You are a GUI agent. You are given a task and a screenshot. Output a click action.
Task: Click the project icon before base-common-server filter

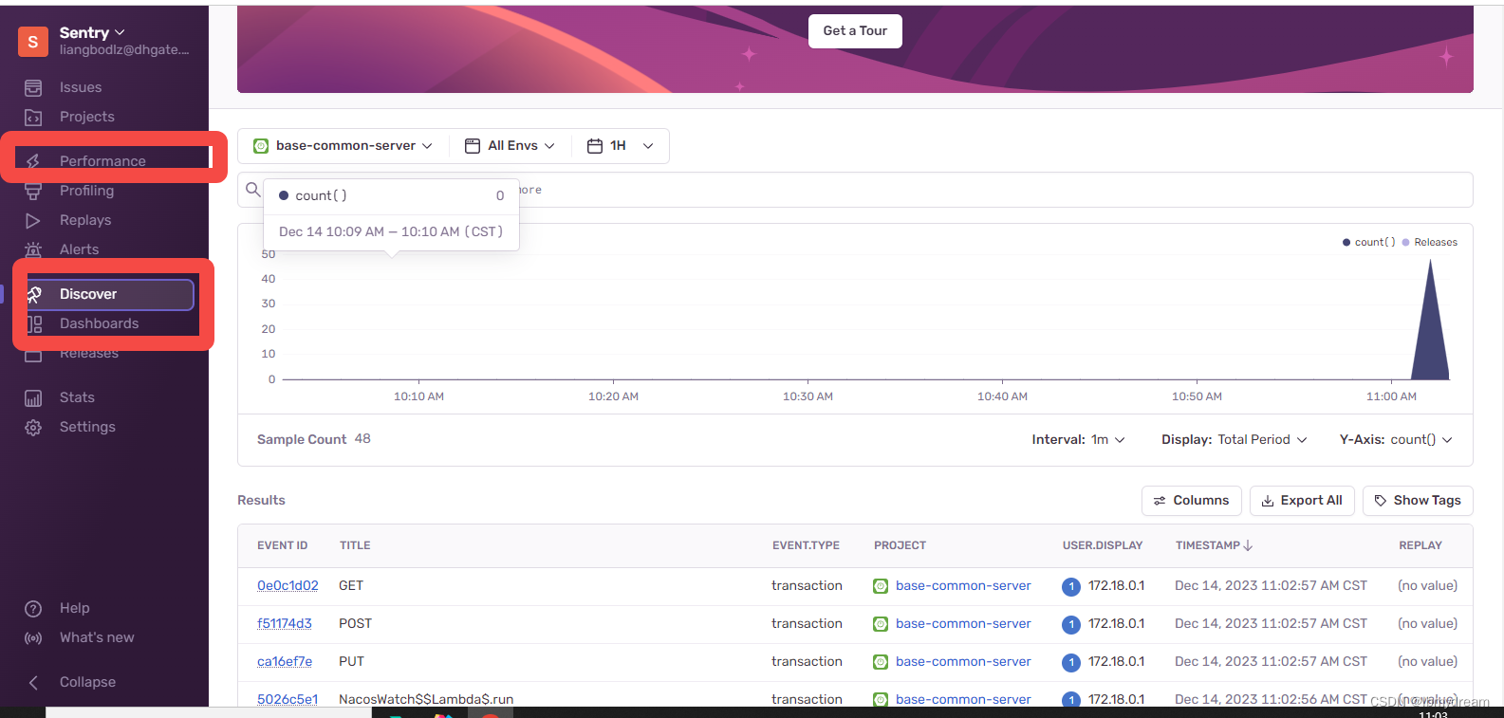coord(261,146)
